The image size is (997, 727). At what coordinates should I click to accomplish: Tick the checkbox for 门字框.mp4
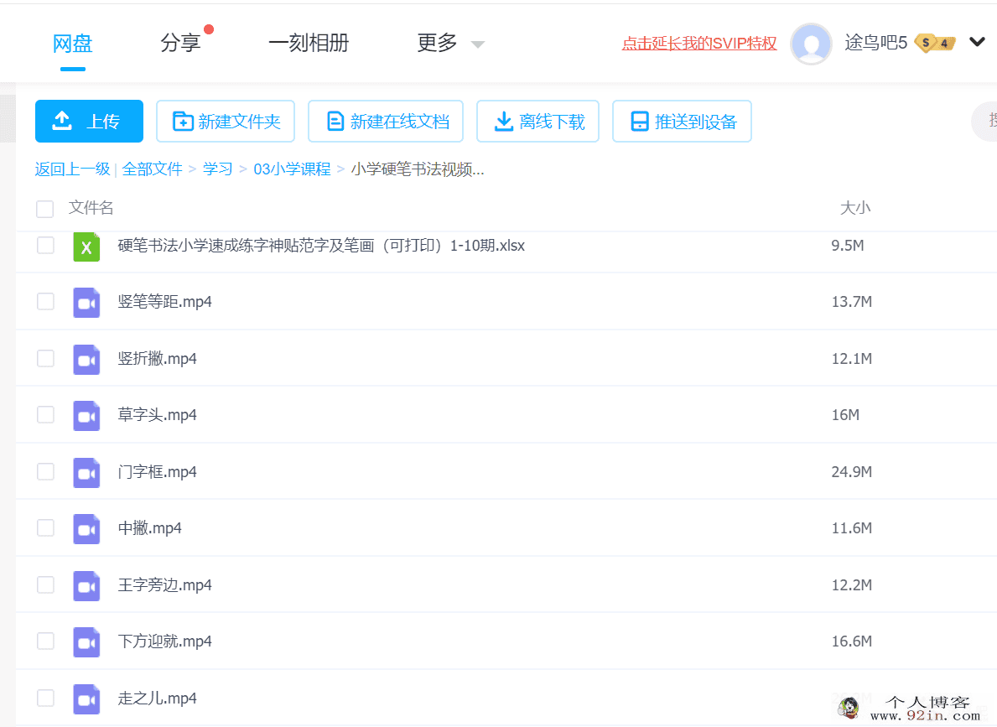point(46,472)
